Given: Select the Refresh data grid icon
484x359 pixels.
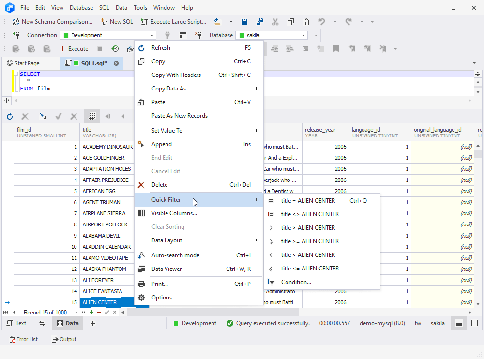Looking at the screenshot, I should click(x=9, y=116).
